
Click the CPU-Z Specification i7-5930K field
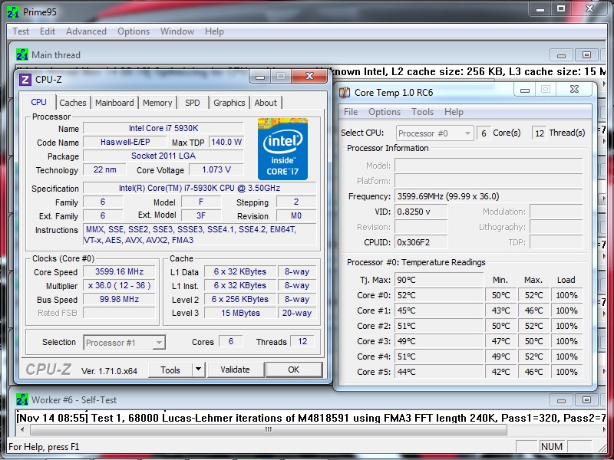(x=200, y=188)
